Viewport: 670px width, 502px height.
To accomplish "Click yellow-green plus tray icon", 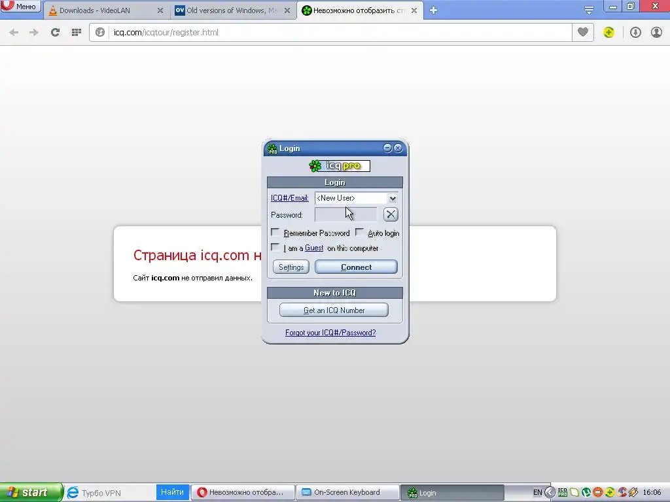I will click(x=610, y=493).
